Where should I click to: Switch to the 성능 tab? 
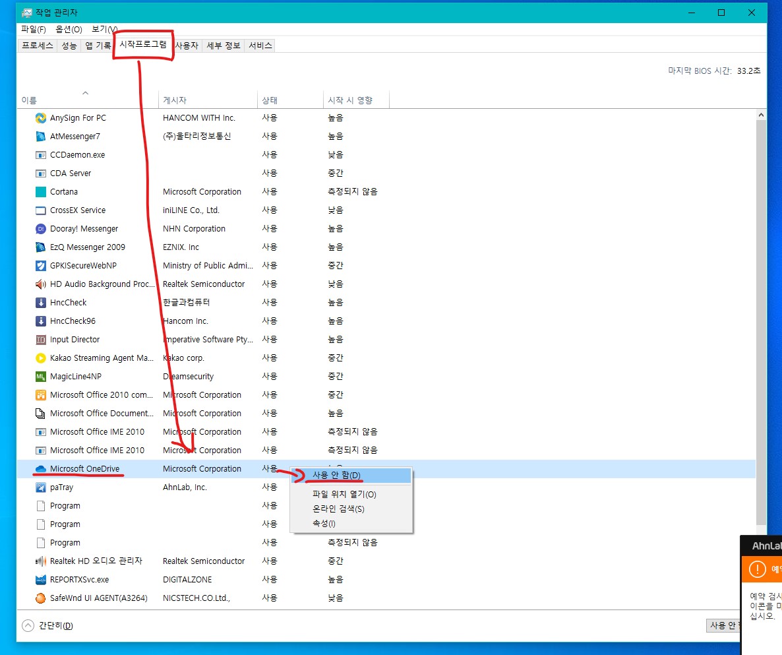click(x=69, y=46)
